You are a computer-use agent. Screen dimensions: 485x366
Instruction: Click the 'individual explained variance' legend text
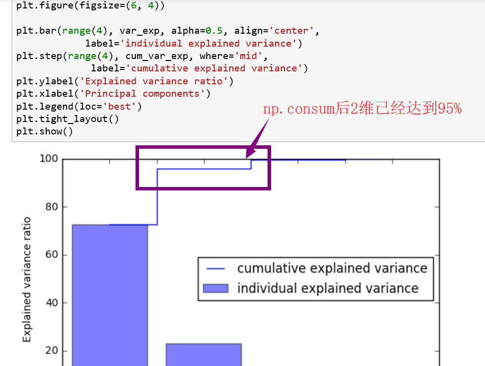pos(328,288)
